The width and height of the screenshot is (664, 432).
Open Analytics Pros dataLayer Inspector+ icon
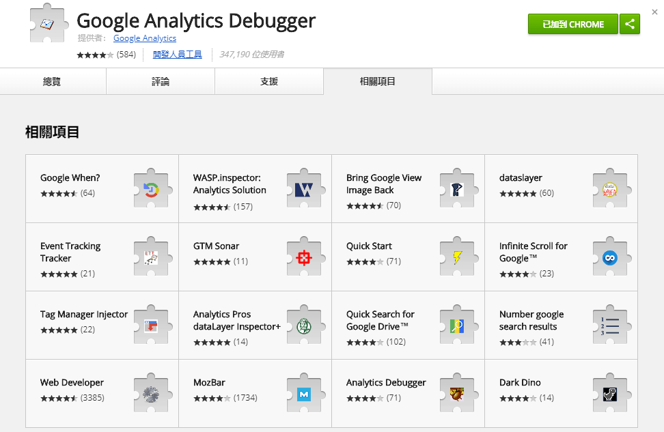[305, 325]
